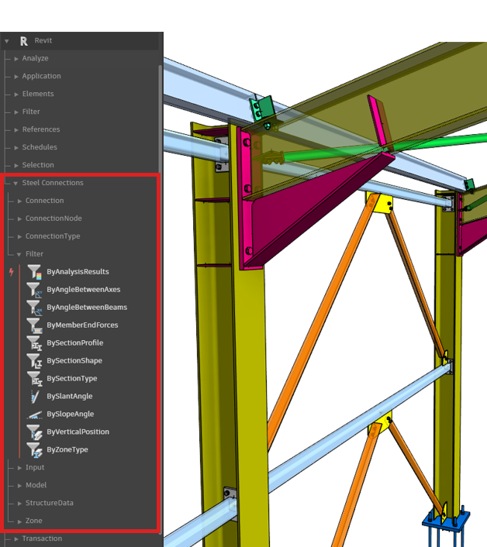Expand the Connection subcategory arrow
Viewport: 487px width, 547px height.
[x=19, y=201]
